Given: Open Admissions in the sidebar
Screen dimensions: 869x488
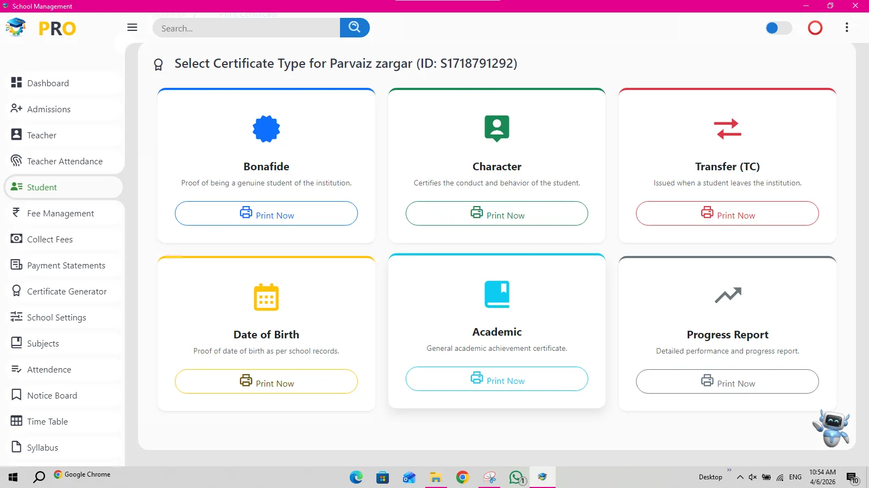Looking at the screenshot, I should [x=64, y=109].
